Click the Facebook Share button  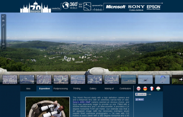140,100
